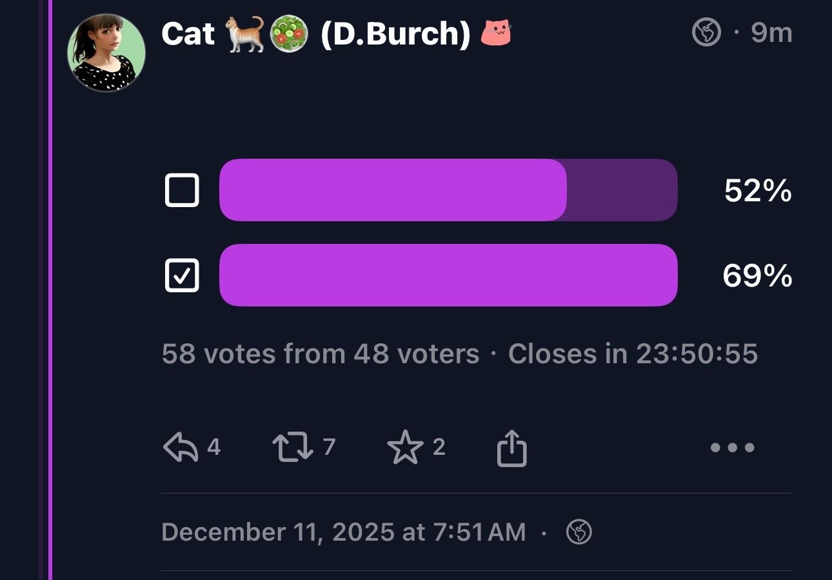Viewport: 832px width, 580px height.
Task: Click the salad emoji in the display name
Action: pos(288,34)
